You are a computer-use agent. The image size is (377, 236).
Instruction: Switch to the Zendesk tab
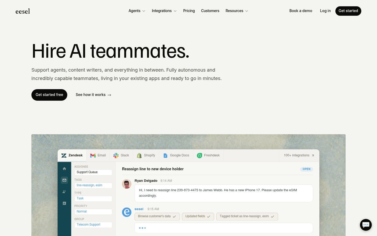(x=72, y=155)
